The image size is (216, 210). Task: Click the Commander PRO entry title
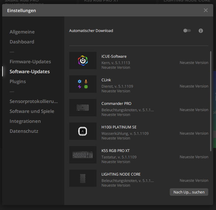point(116,104)
